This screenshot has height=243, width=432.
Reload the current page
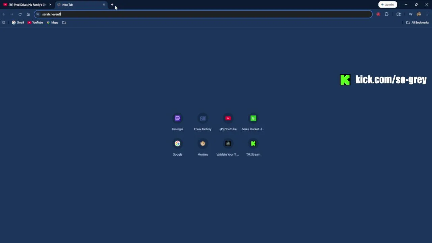(x=20, y=14)
